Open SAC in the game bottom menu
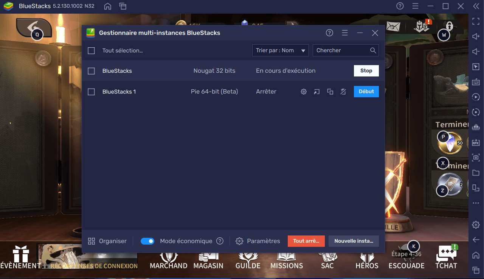Image resolution: width=484 pixels, height=279 pixels. coord(327,260)
